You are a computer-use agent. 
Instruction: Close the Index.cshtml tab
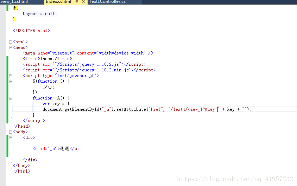[83, 1]
